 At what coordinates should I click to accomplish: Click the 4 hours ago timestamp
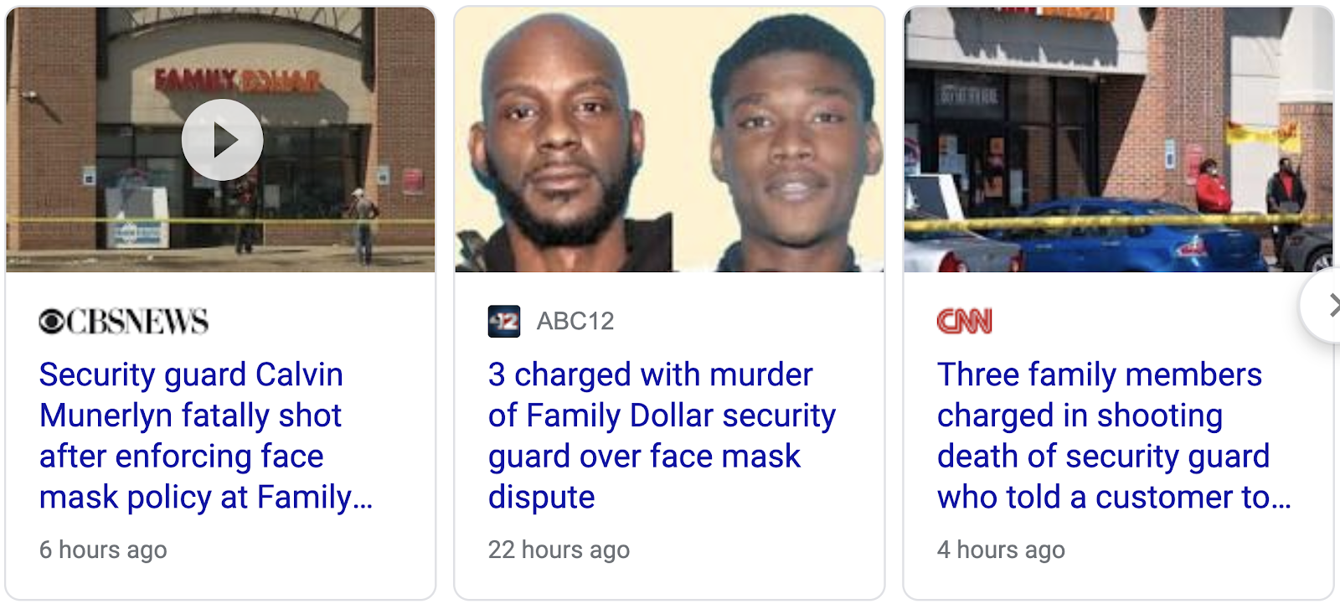tap(1001, 550)
